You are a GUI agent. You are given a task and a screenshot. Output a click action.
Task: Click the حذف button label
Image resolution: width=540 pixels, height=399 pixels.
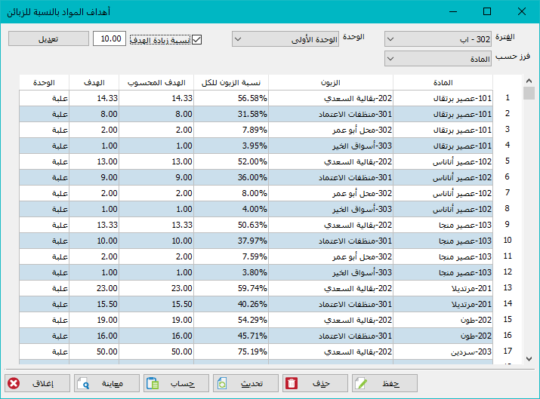321,383
